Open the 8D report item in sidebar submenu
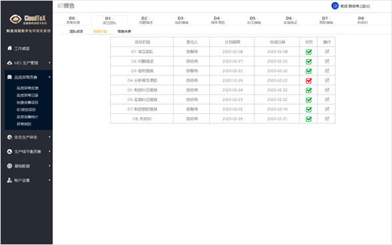This screenshot has width=392, height=245. (x=26, y=110)
